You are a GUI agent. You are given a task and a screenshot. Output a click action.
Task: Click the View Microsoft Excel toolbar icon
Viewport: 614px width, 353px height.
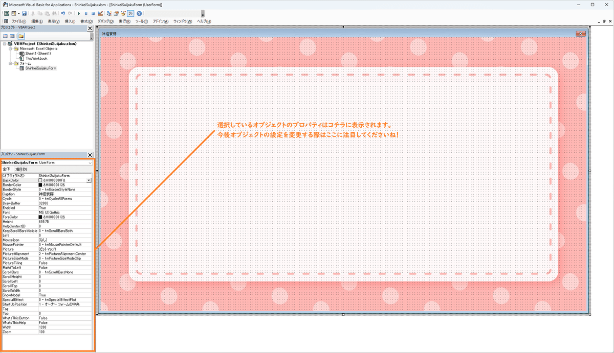(x=7, y=14)
